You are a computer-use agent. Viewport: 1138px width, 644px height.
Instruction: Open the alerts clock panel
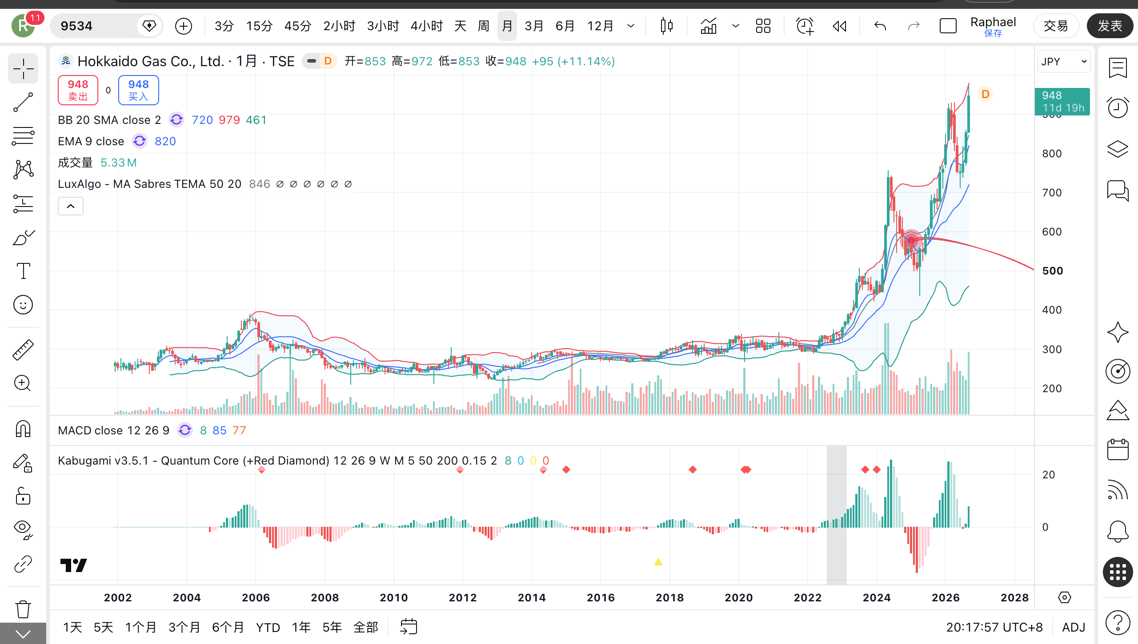click(x=1118, y=108)
